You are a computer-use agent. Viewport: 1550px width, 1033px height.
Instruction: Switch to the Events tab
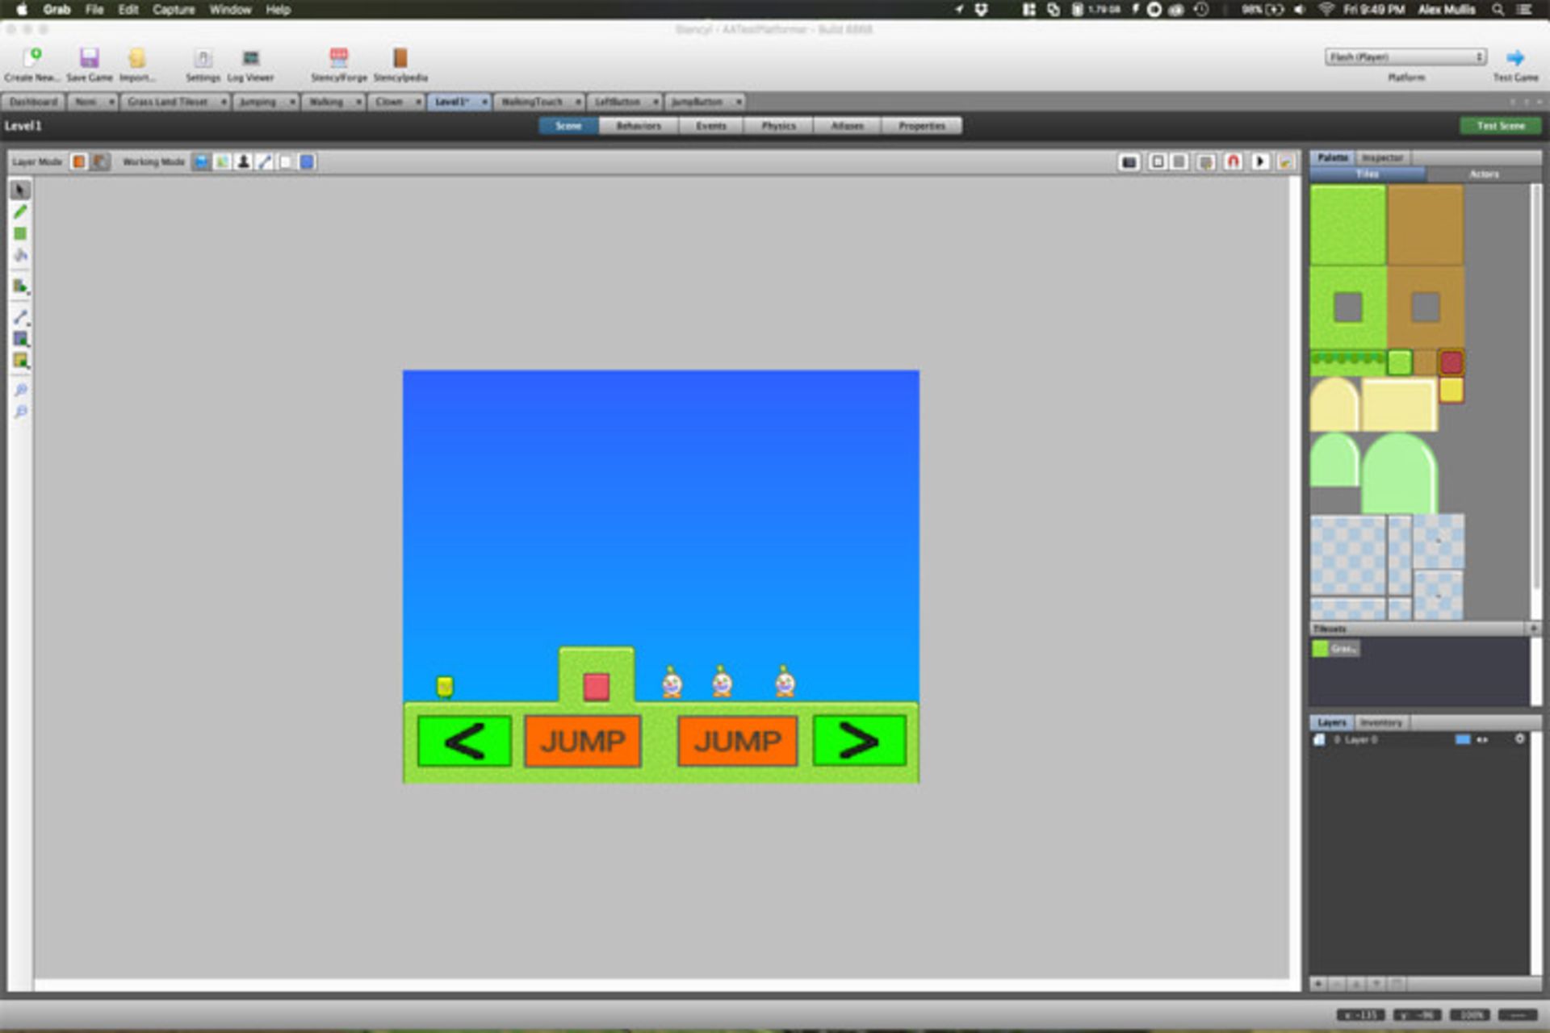[x=710, y=126]
